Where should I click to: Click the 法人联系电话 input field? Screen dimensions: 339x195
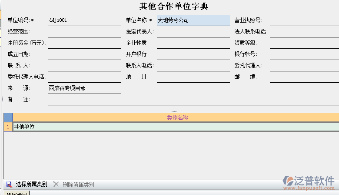pyautogui.click(x=304, y=32)
